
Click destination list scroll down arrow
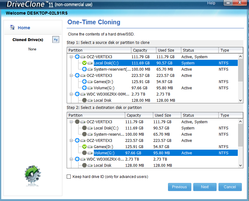(x=240, y=165)
